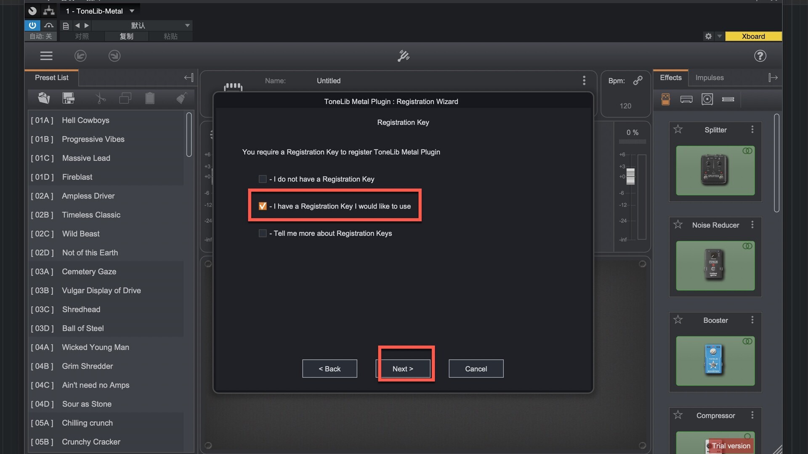Open the Splitter three-dot options
This screenshot has width=808, height=454.
(x=752, y=129)
